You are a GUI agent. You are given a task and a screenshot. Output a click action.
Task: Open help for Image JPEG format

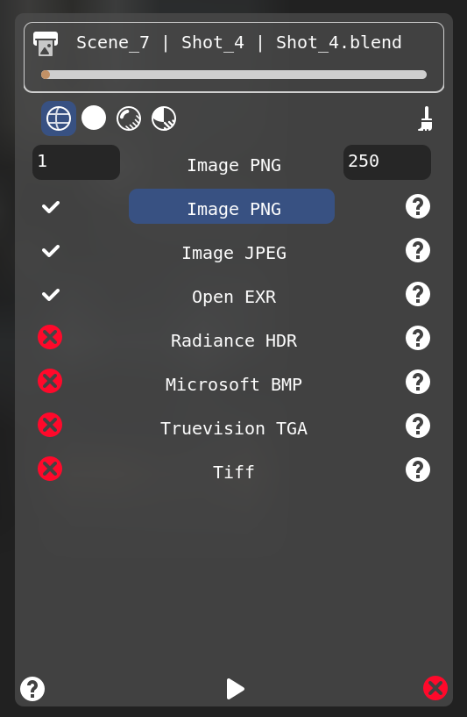click(418, 250)
